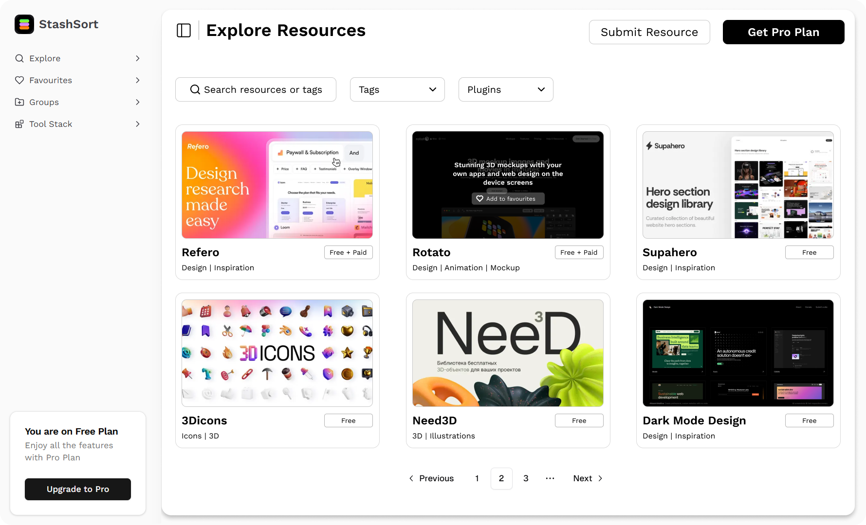This screenshot has width=866, height=525.
Task: Click the 'Design | Animation | Mockup' tags
Action: 466,268
